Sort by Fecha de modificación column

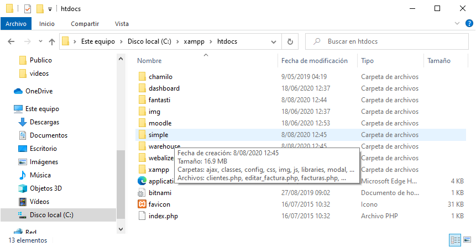click(314, 61)
